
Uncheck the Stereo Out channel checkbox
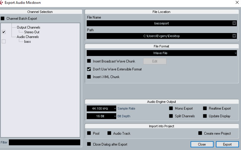(x=4, y=32)
